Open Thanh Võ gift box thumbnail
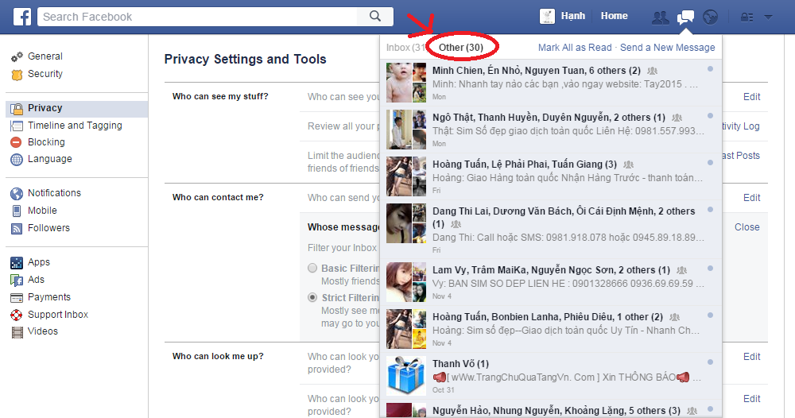 click(406, 375)
